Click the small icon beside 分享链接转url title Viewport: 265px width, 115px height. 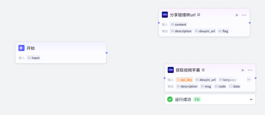pos(199,15)
